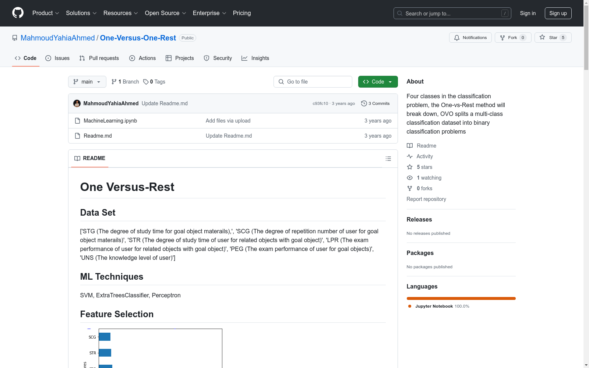Open the README outline list icon
This screenshot has width=589, height=368.
tap(388, 159)
